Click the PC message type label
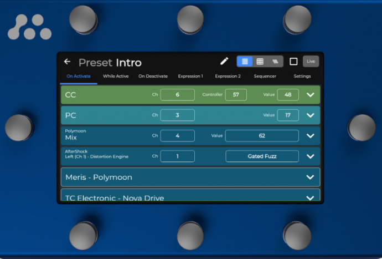This screenshot has height=259, width=382. (x=71, y=115)
